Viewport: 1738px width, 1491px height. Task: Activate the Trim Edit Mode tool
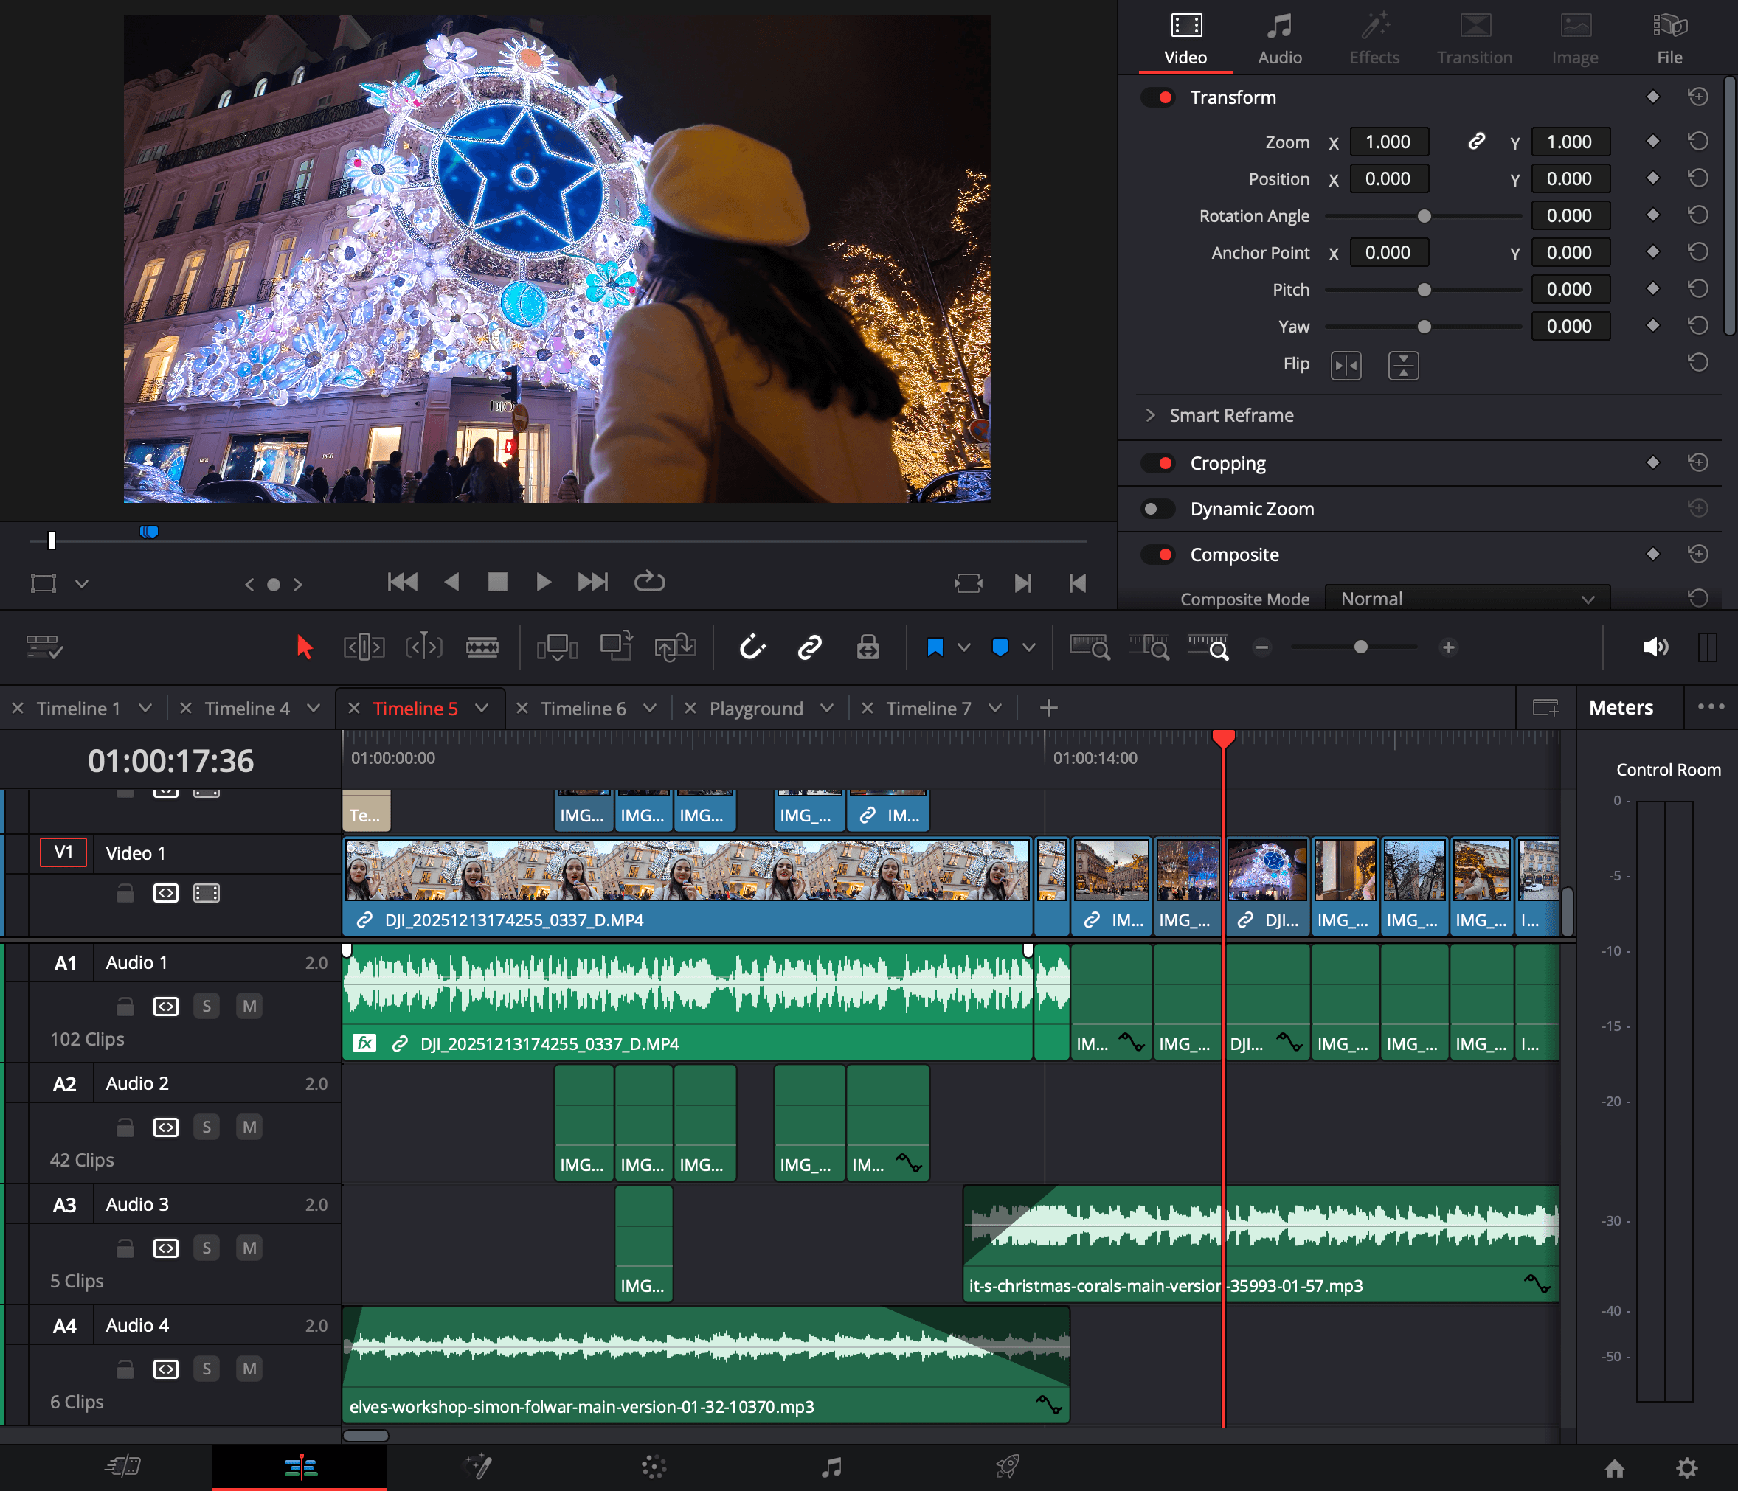point(364,647)
